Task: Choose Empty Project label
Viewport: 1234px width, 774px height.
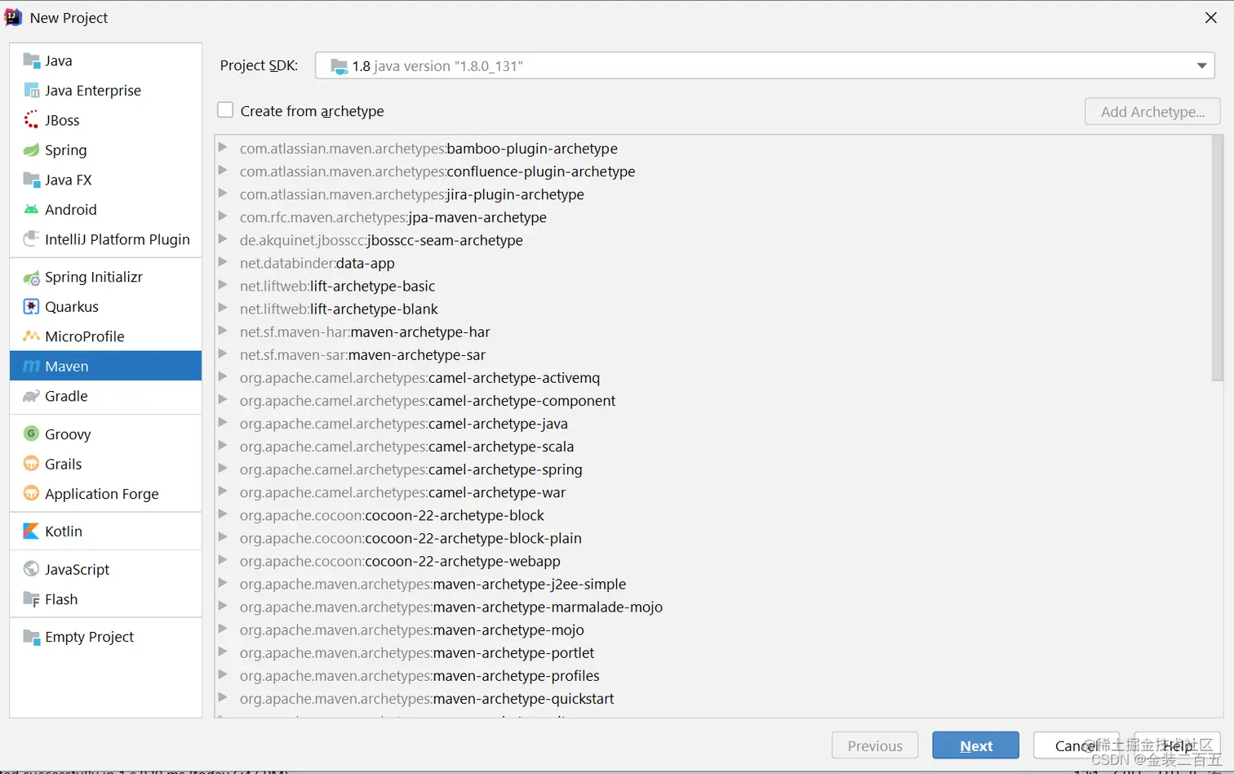Action: click(89, 637)
